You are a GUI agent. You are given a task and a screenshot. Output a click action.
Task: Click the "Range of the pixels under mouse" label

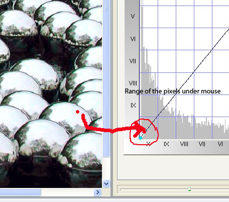pyautogui.click(x=173, y=91)
